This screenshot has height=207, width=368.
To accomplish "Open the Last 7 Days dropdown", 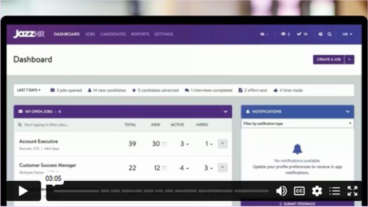I will tap(29, 90).
